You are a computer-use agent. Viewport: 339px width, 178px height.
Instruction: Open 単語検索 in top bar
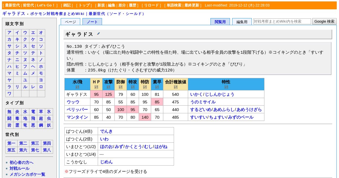pos(174,5)
